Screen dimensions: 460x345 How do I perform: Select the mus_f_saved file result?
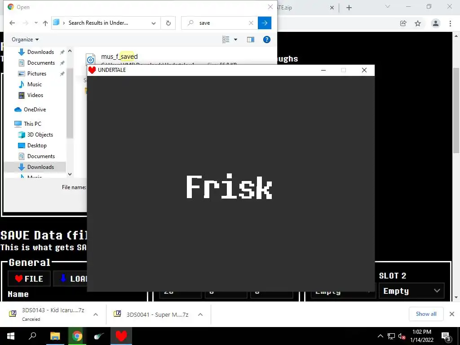(119, 57)
